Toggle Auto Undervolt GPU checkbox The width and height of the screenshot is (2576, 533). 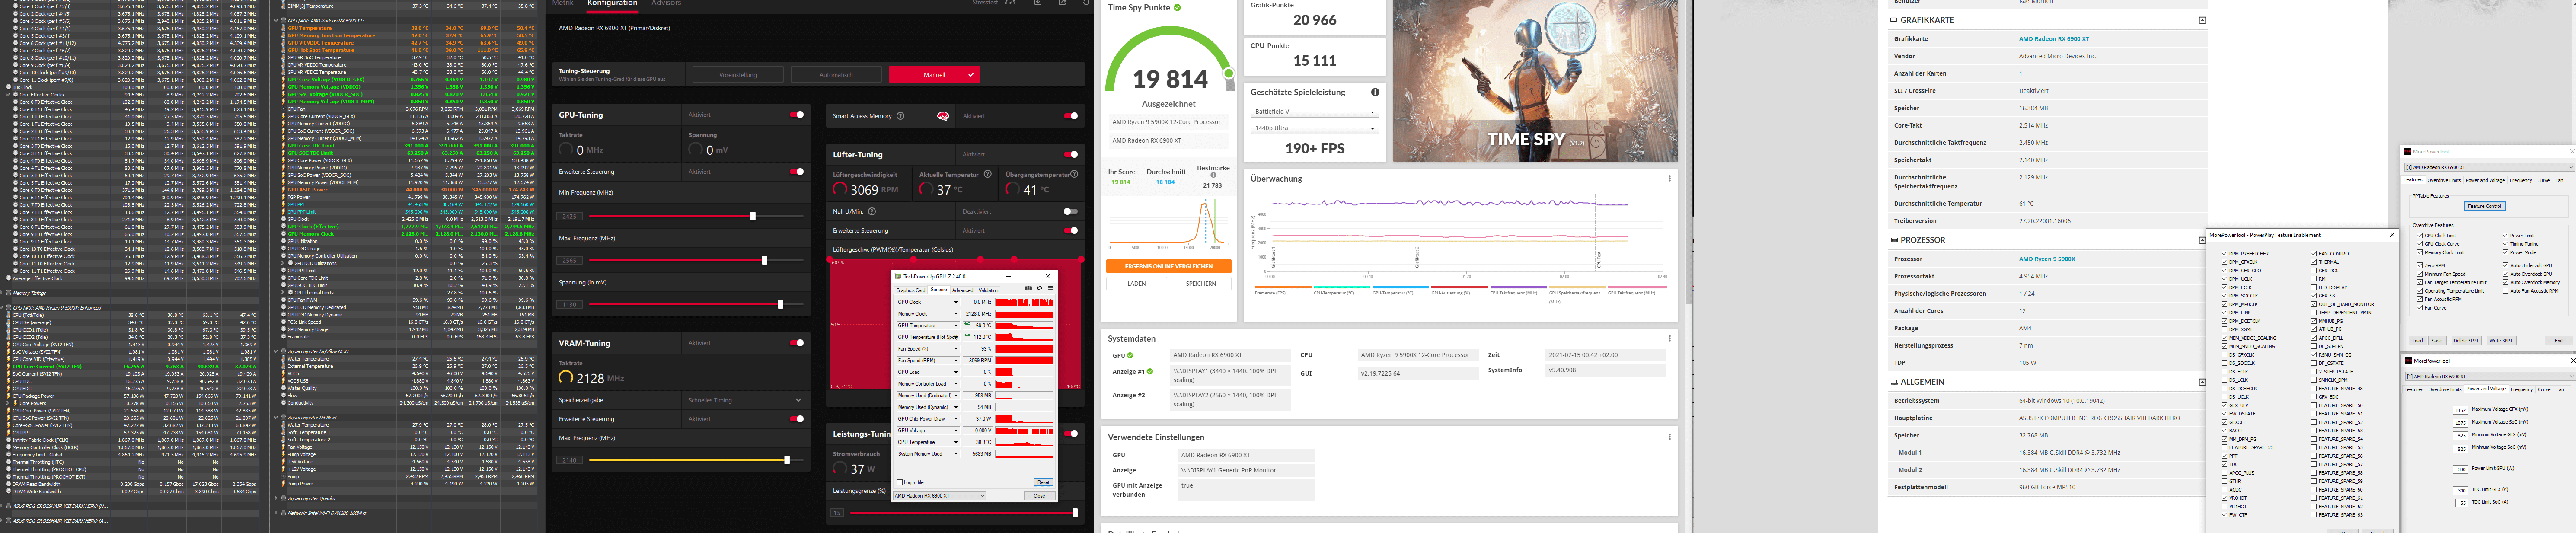pyautogui.click(x=2506, y=266)
